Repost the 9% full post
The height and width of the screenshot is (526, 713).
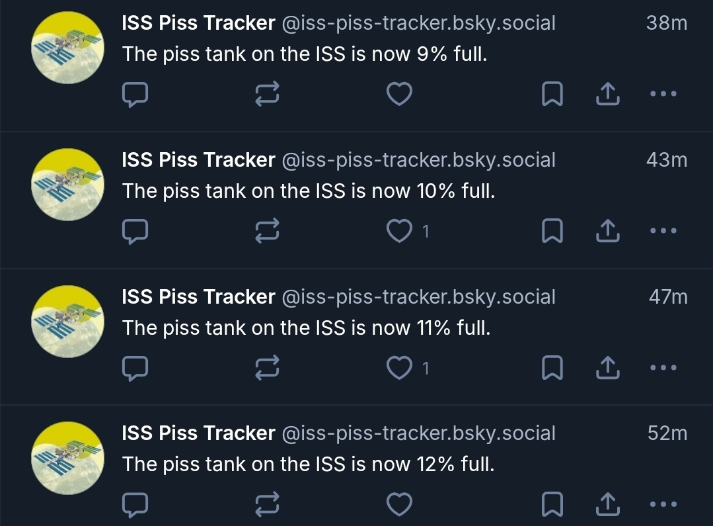(267, 95)
